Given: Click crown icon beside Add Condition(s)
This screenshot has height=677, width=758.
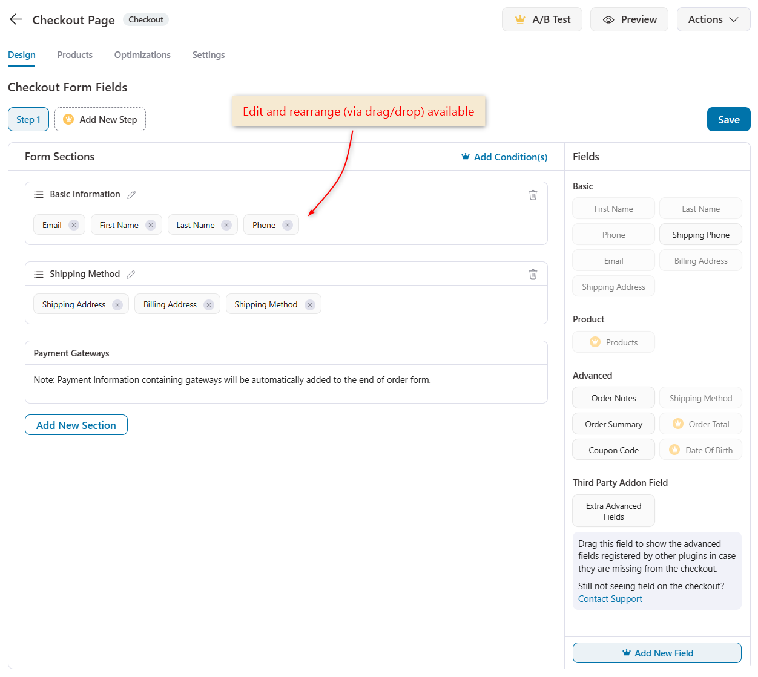Looking at the screenshot, I should [466, 157].
